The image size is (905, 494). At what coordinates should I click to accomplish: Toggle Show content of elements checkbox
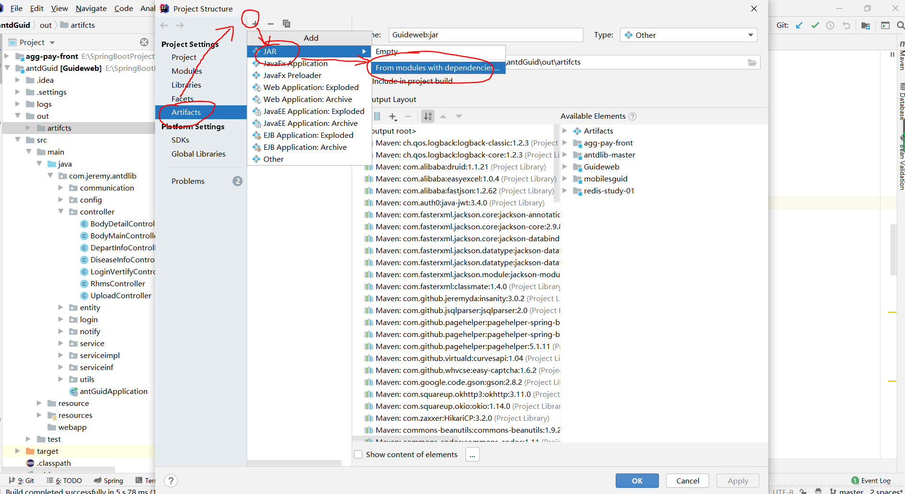[358, 454]
